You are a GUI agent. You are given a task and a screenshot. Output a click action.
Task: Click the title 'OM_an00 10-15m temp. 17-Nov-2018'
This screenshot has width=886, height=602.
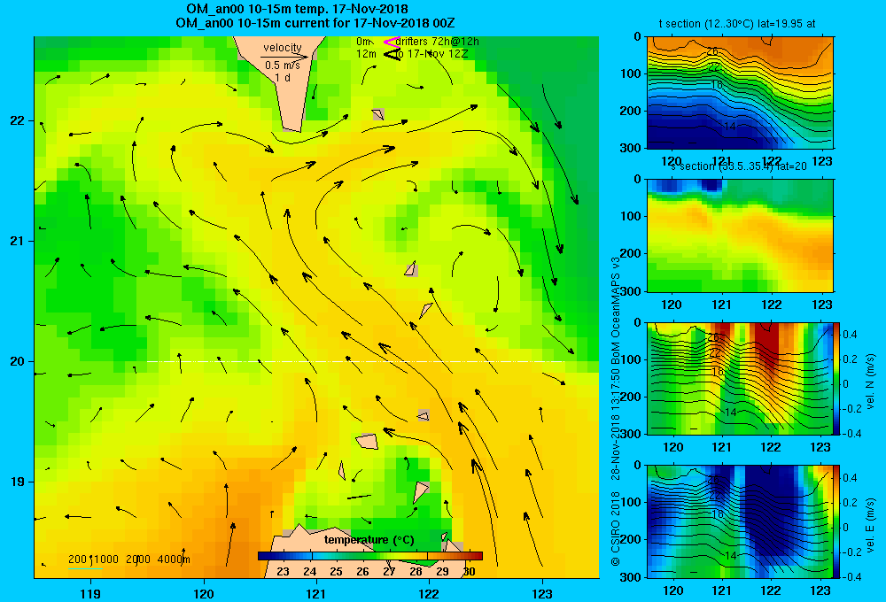(x=297, y=9)
